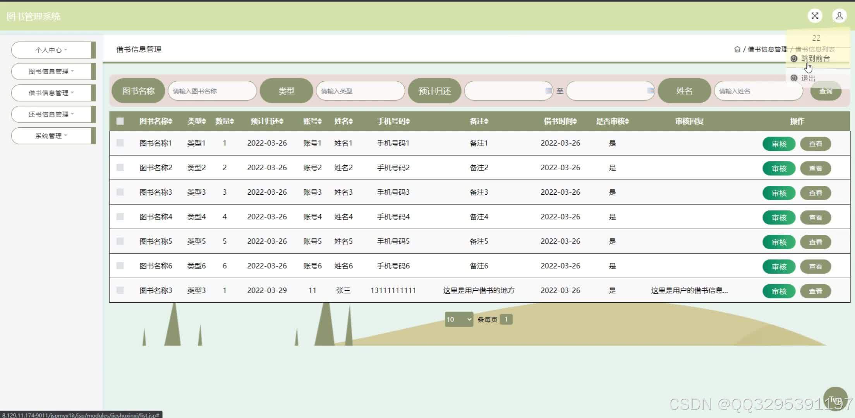Focus the 请输入姓名 input field
This screenshot has width=855, height=418.
(759, 91)
